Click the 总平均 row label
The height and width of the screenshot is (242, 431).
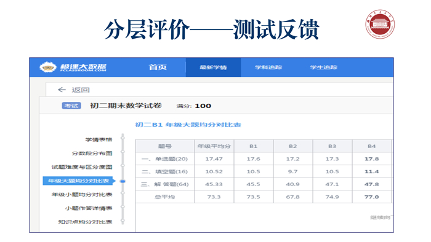tap(164, 197)
